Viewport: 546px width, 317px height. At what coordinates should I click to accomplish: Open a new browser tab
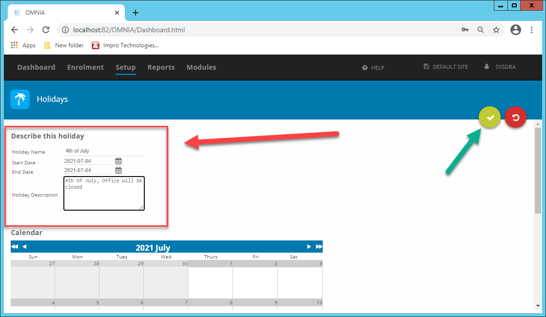[x=136, y=13]
